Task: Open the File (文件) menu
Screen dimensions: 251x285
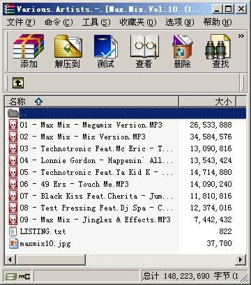Action: coord(21,22)
